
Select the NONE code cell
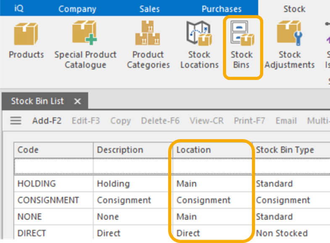(x=54, y=217)
